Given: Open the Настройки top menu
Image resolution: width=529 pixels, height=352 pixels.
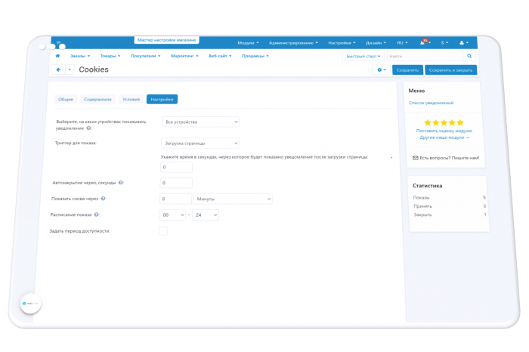Looking at the screenshot, I should tap(342, 43).
